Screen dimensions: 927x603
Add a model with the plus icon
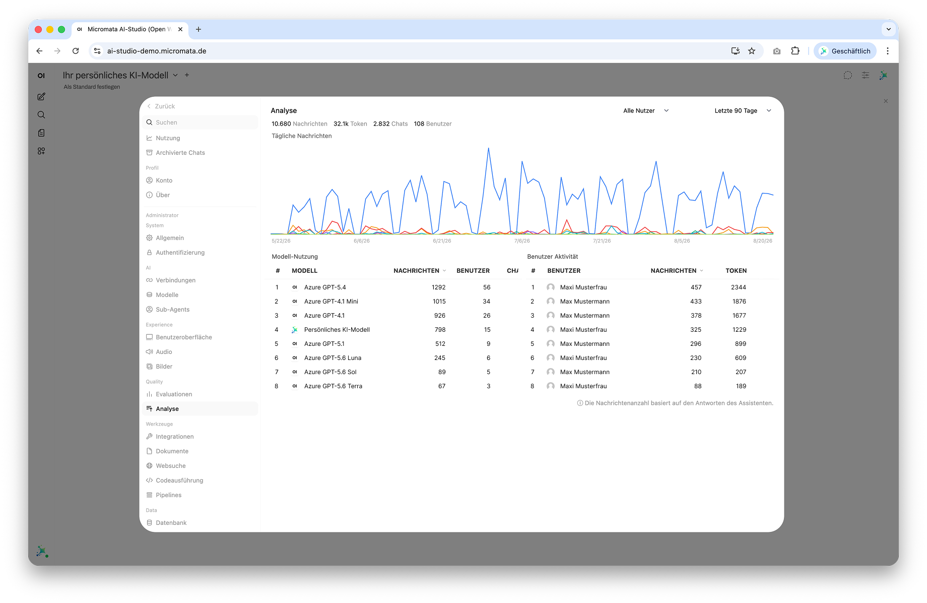[187, 75]
